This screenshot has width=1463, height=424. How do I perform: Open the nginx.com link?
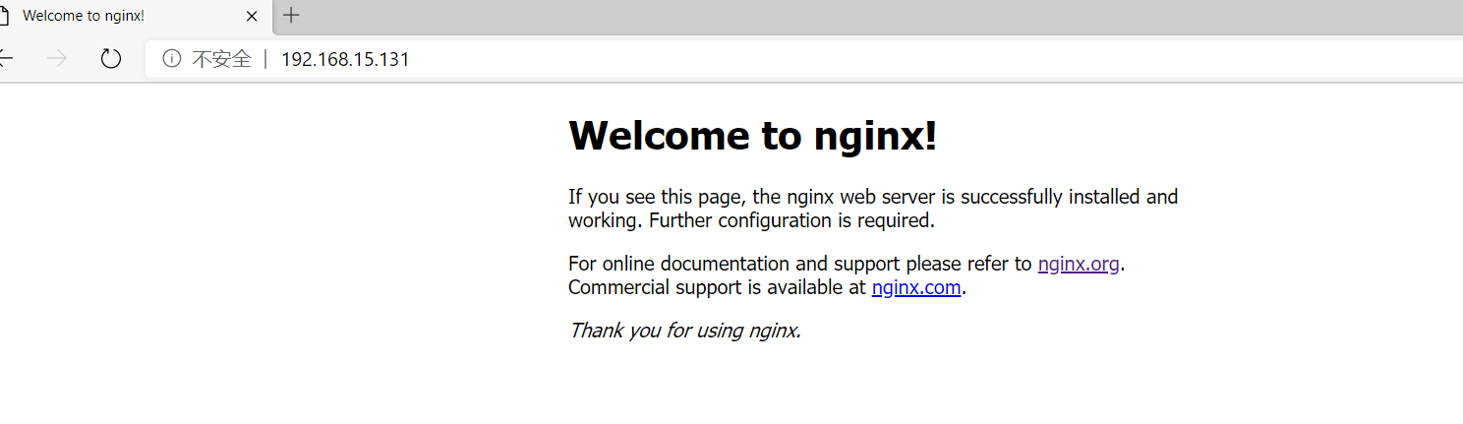click(916, 287)
